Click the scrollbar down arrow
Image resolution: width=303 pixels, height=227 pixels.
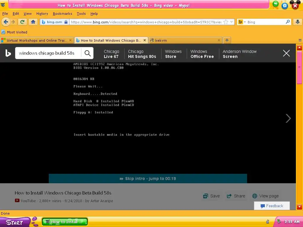[x=299, y=207]
